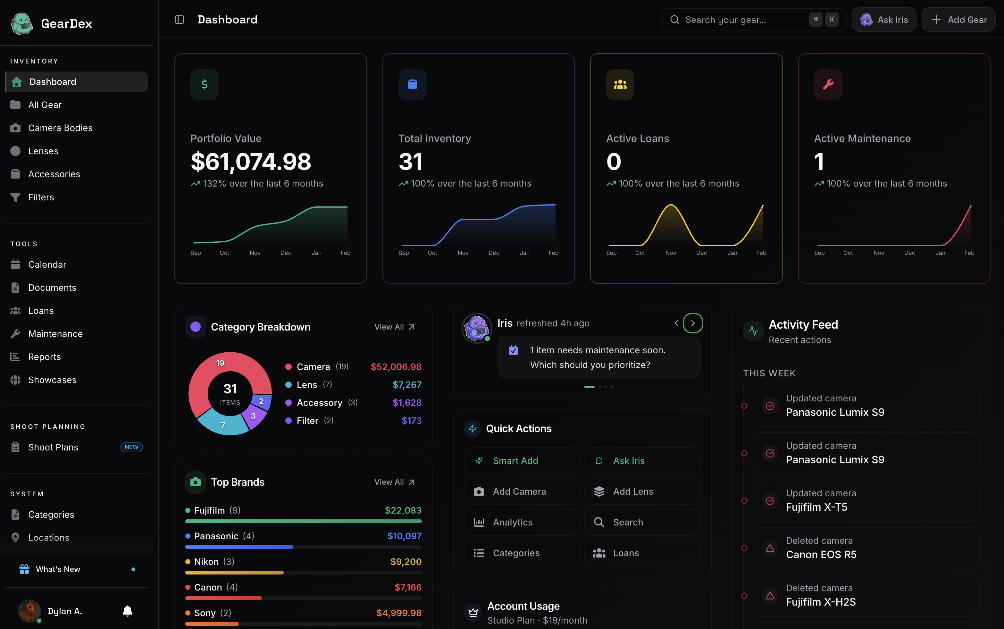
Task: Toggle the sidebar collapse icon
Action: coord(179,20)
